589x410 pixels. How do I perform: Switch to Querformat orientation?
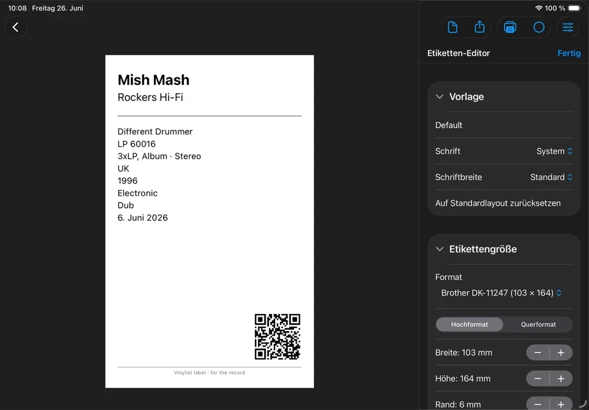(538, 324)
